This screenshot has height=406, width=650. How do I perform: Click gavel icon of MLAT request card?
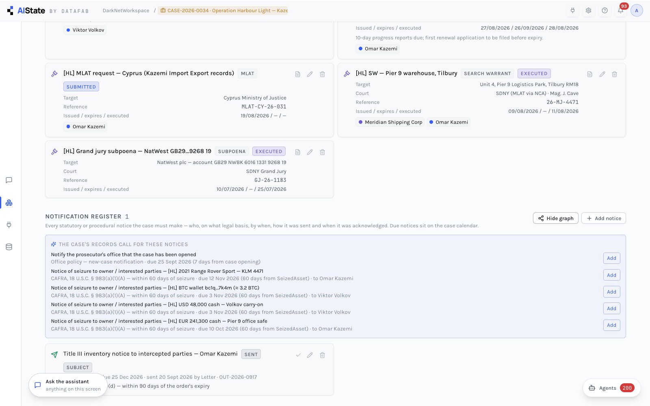click(54, 73)
